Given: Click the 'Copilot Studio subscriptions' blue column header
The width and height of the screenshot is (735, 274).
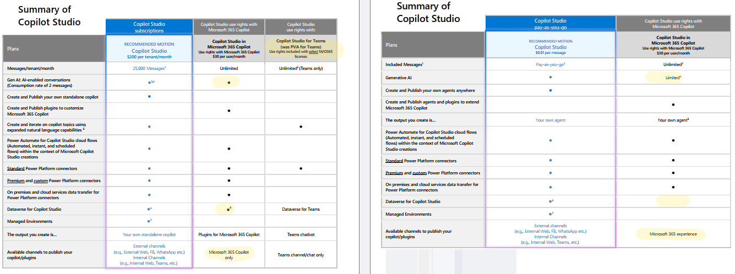Looking at the screenshot, I should (x=149, y=27).
